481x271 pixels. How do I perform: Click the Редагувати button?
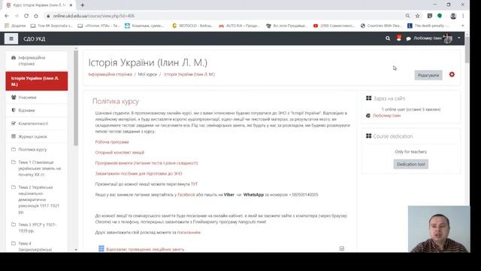point(428,75)
